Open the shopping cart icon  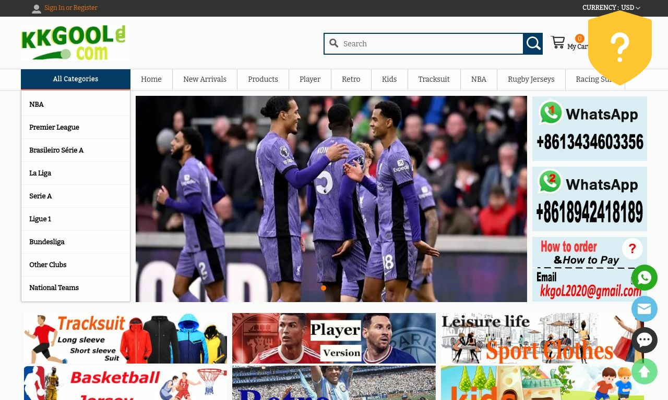(x=558, y=43)
